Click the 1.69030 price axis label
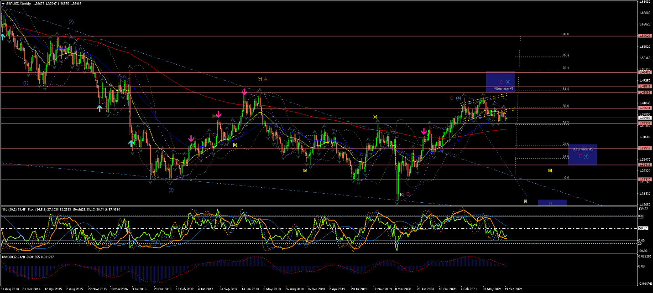The image size is (653, 293). coord(644,2)
